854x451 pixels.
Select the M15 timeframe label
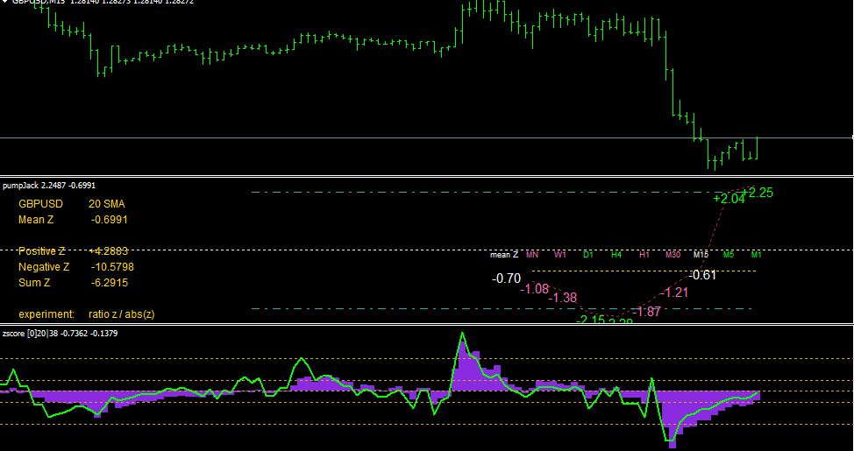[701, 255]
